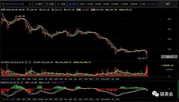Select OBV in the volume panel's tab row
Screen dimensions: 179x102
pos(51,79)
